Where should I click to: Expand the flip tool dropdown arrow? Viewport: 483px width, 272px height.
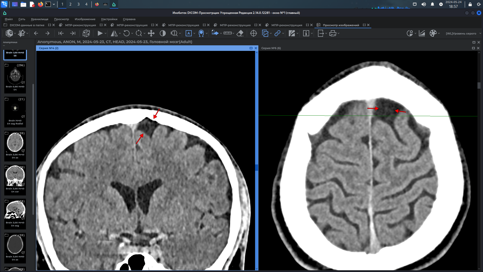point(120,33)
